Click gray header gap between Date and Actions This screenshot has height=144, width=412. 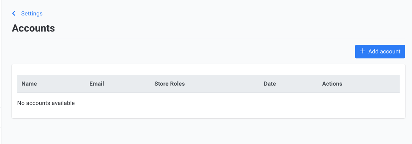(299, 84)
